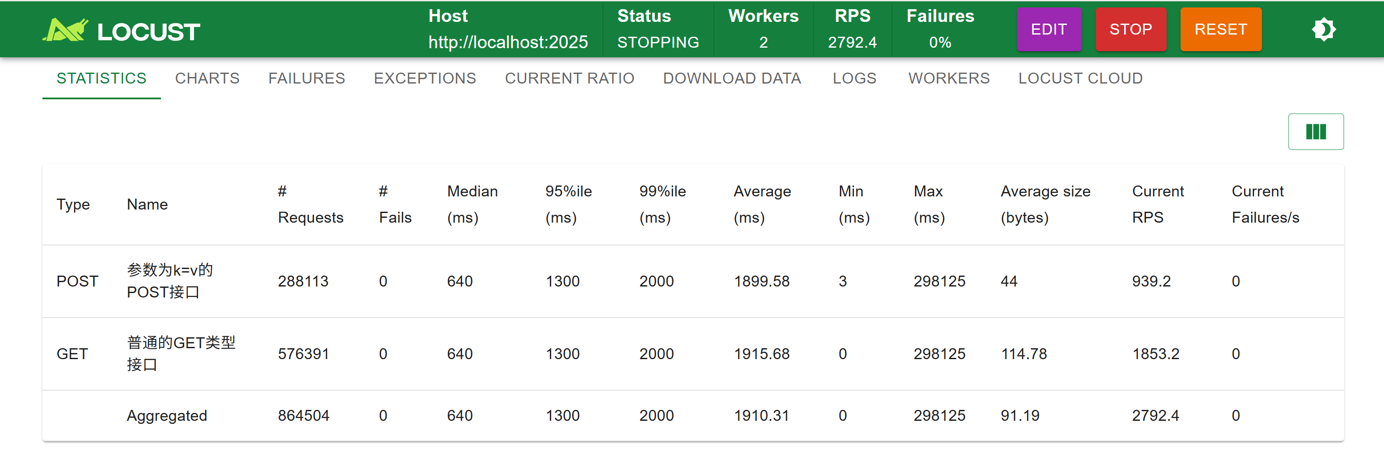This screenshot has width=1384, height=451.
Task: Click average size value 91.19
Action: click(1020, 416)
